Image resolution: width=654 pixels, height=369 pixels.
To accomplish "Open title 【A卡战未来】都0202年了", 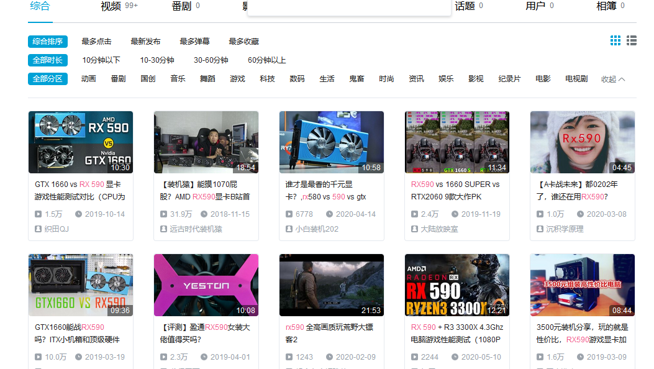I will pos(577,191).
